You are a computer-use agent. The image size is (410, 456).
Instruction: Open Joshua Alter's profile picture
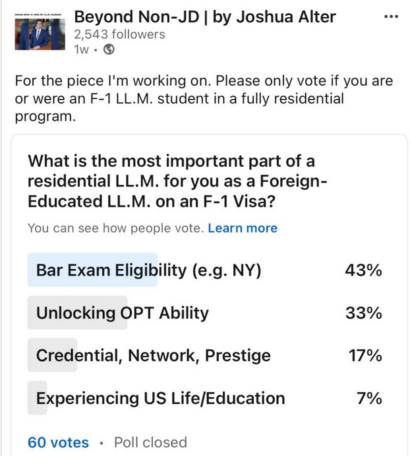pyautogui.click(x=40, y=32)
